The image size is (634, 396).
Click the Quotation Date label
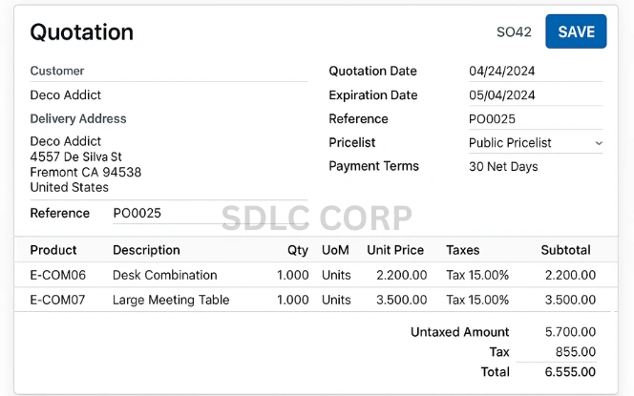coord(372,72)
